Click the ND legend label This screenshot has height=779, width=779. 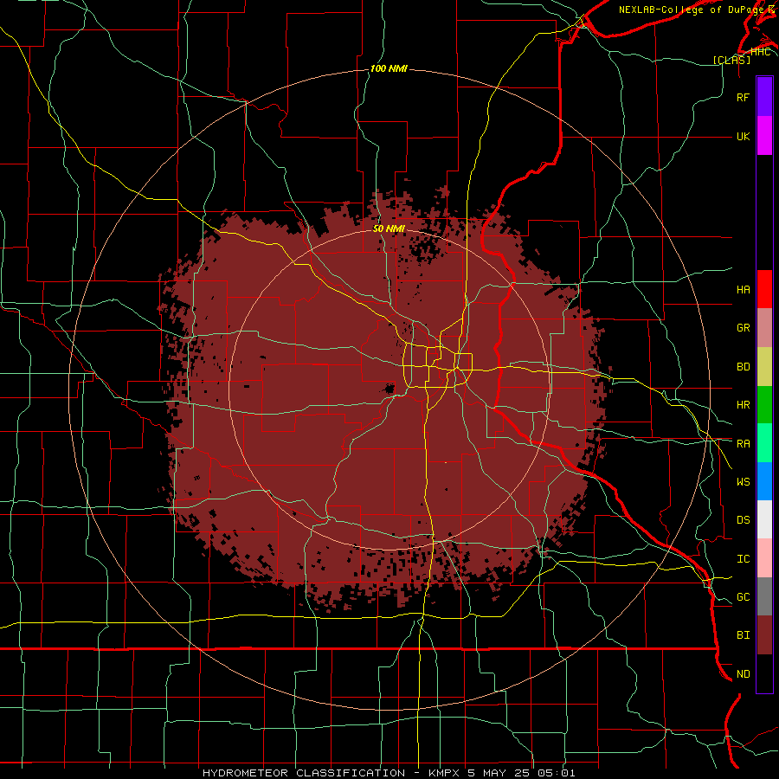point(744,673)
